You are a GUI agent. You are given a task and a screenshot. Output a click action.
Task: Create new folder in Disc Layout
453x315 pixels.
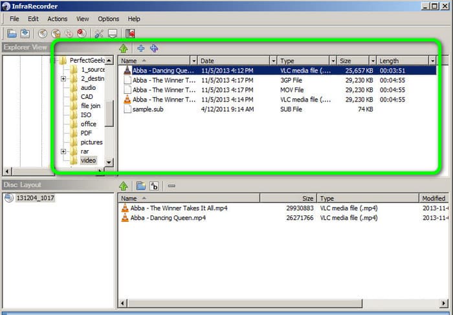(141, 186)
